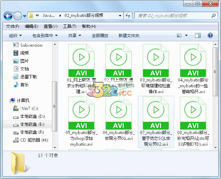Expand the 组织 dropdown
Screen dimensions: 221x179
[15, 35]
